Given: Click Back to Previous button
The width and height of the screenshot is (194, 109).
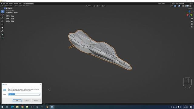Looking at the screenshot, I should tap(29, 4).
